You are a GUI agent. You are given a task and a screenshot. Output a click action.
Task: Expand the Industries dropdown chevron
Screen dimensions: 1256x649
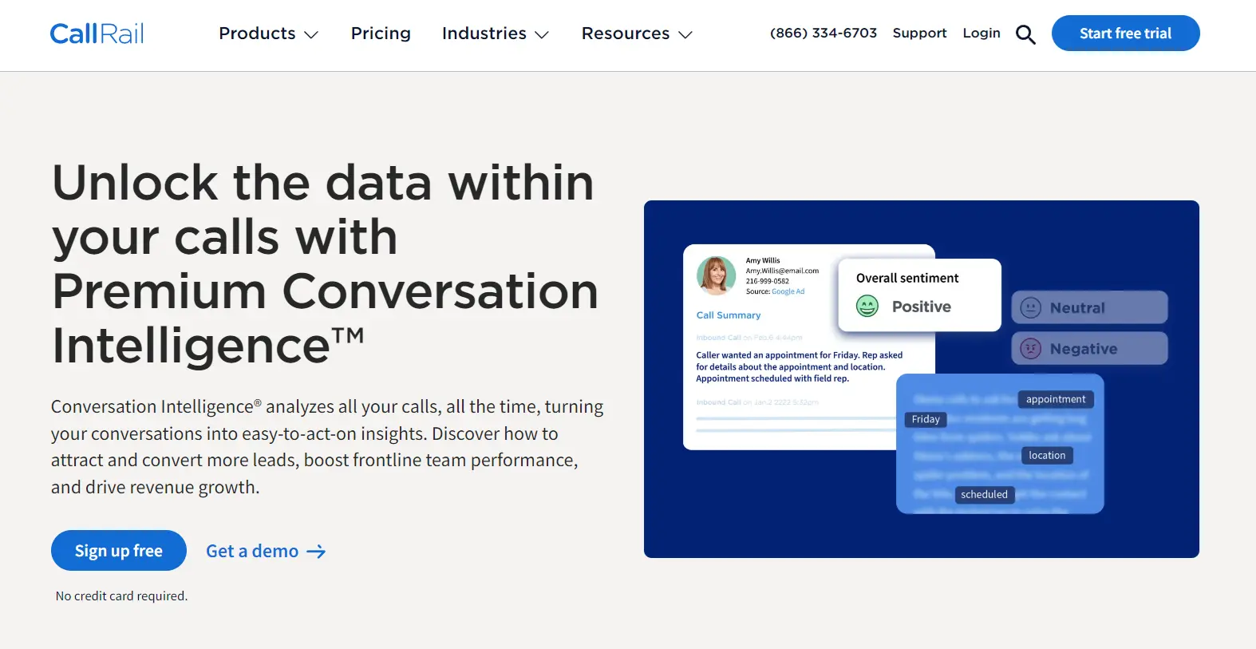click(542, 35)
